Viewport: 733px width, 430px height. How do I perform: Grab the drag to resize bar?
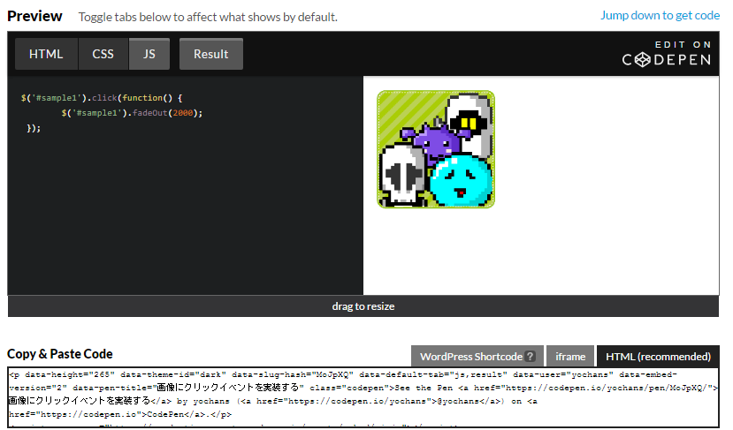pos(363,306)
